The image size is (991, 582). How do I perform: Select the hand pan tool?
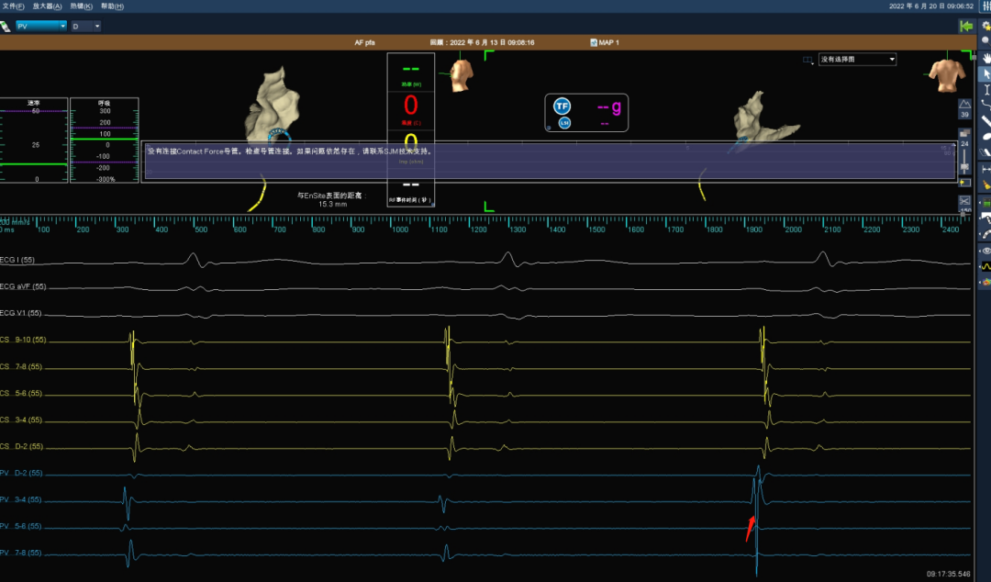tap(986, 57)
